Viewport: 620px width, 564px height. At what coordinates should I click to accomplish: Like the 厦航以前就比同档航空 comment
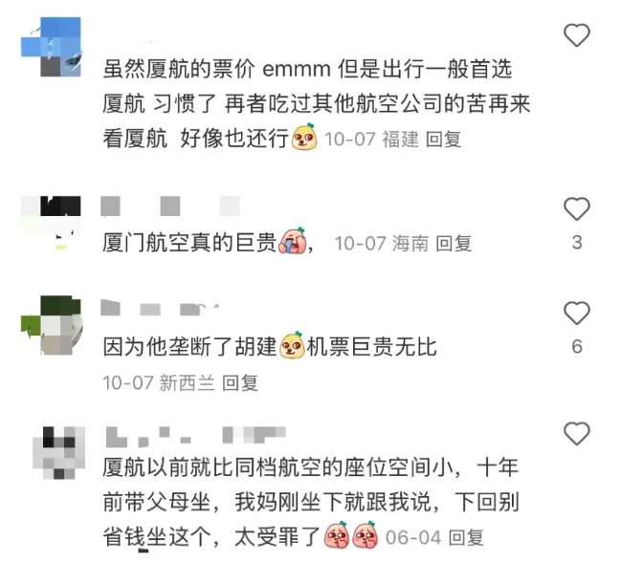coord(577,434)
